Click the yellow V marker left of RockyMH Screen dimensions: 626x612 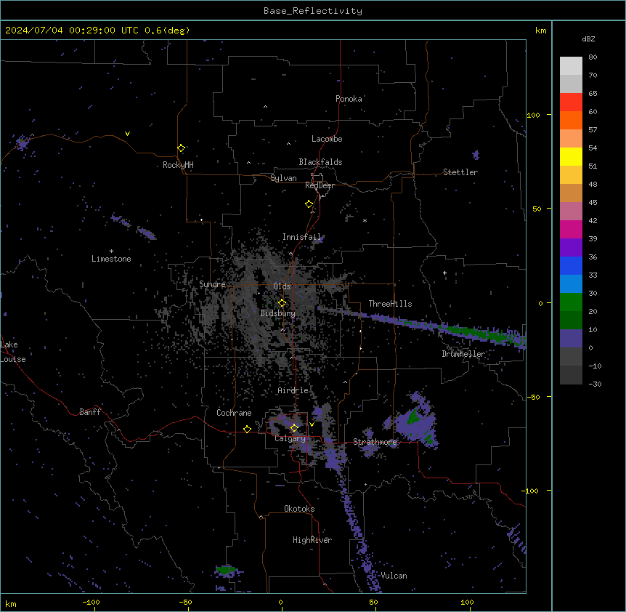(x=127, y=134)
